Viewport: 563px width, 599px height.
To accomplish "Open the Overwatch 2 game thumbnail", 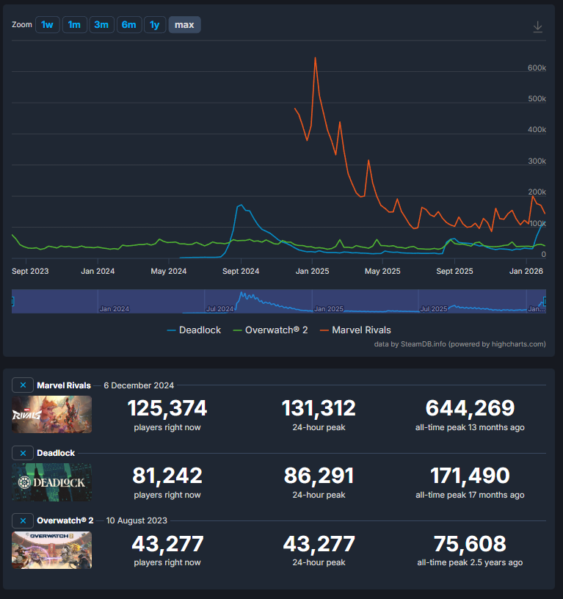I will pyautogui.click(x=51, y=550).
